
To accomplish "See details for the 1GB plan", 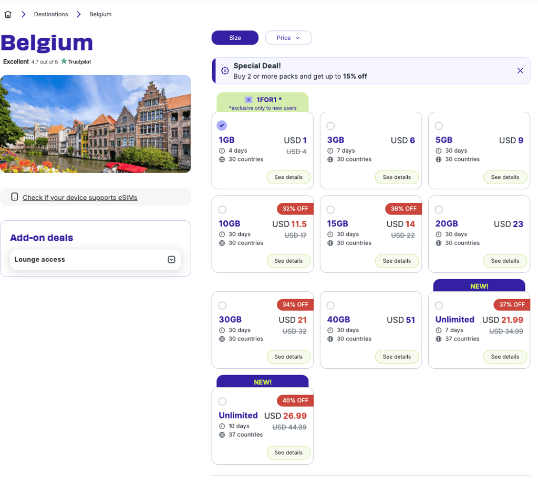I will click(x=288, y=177).
